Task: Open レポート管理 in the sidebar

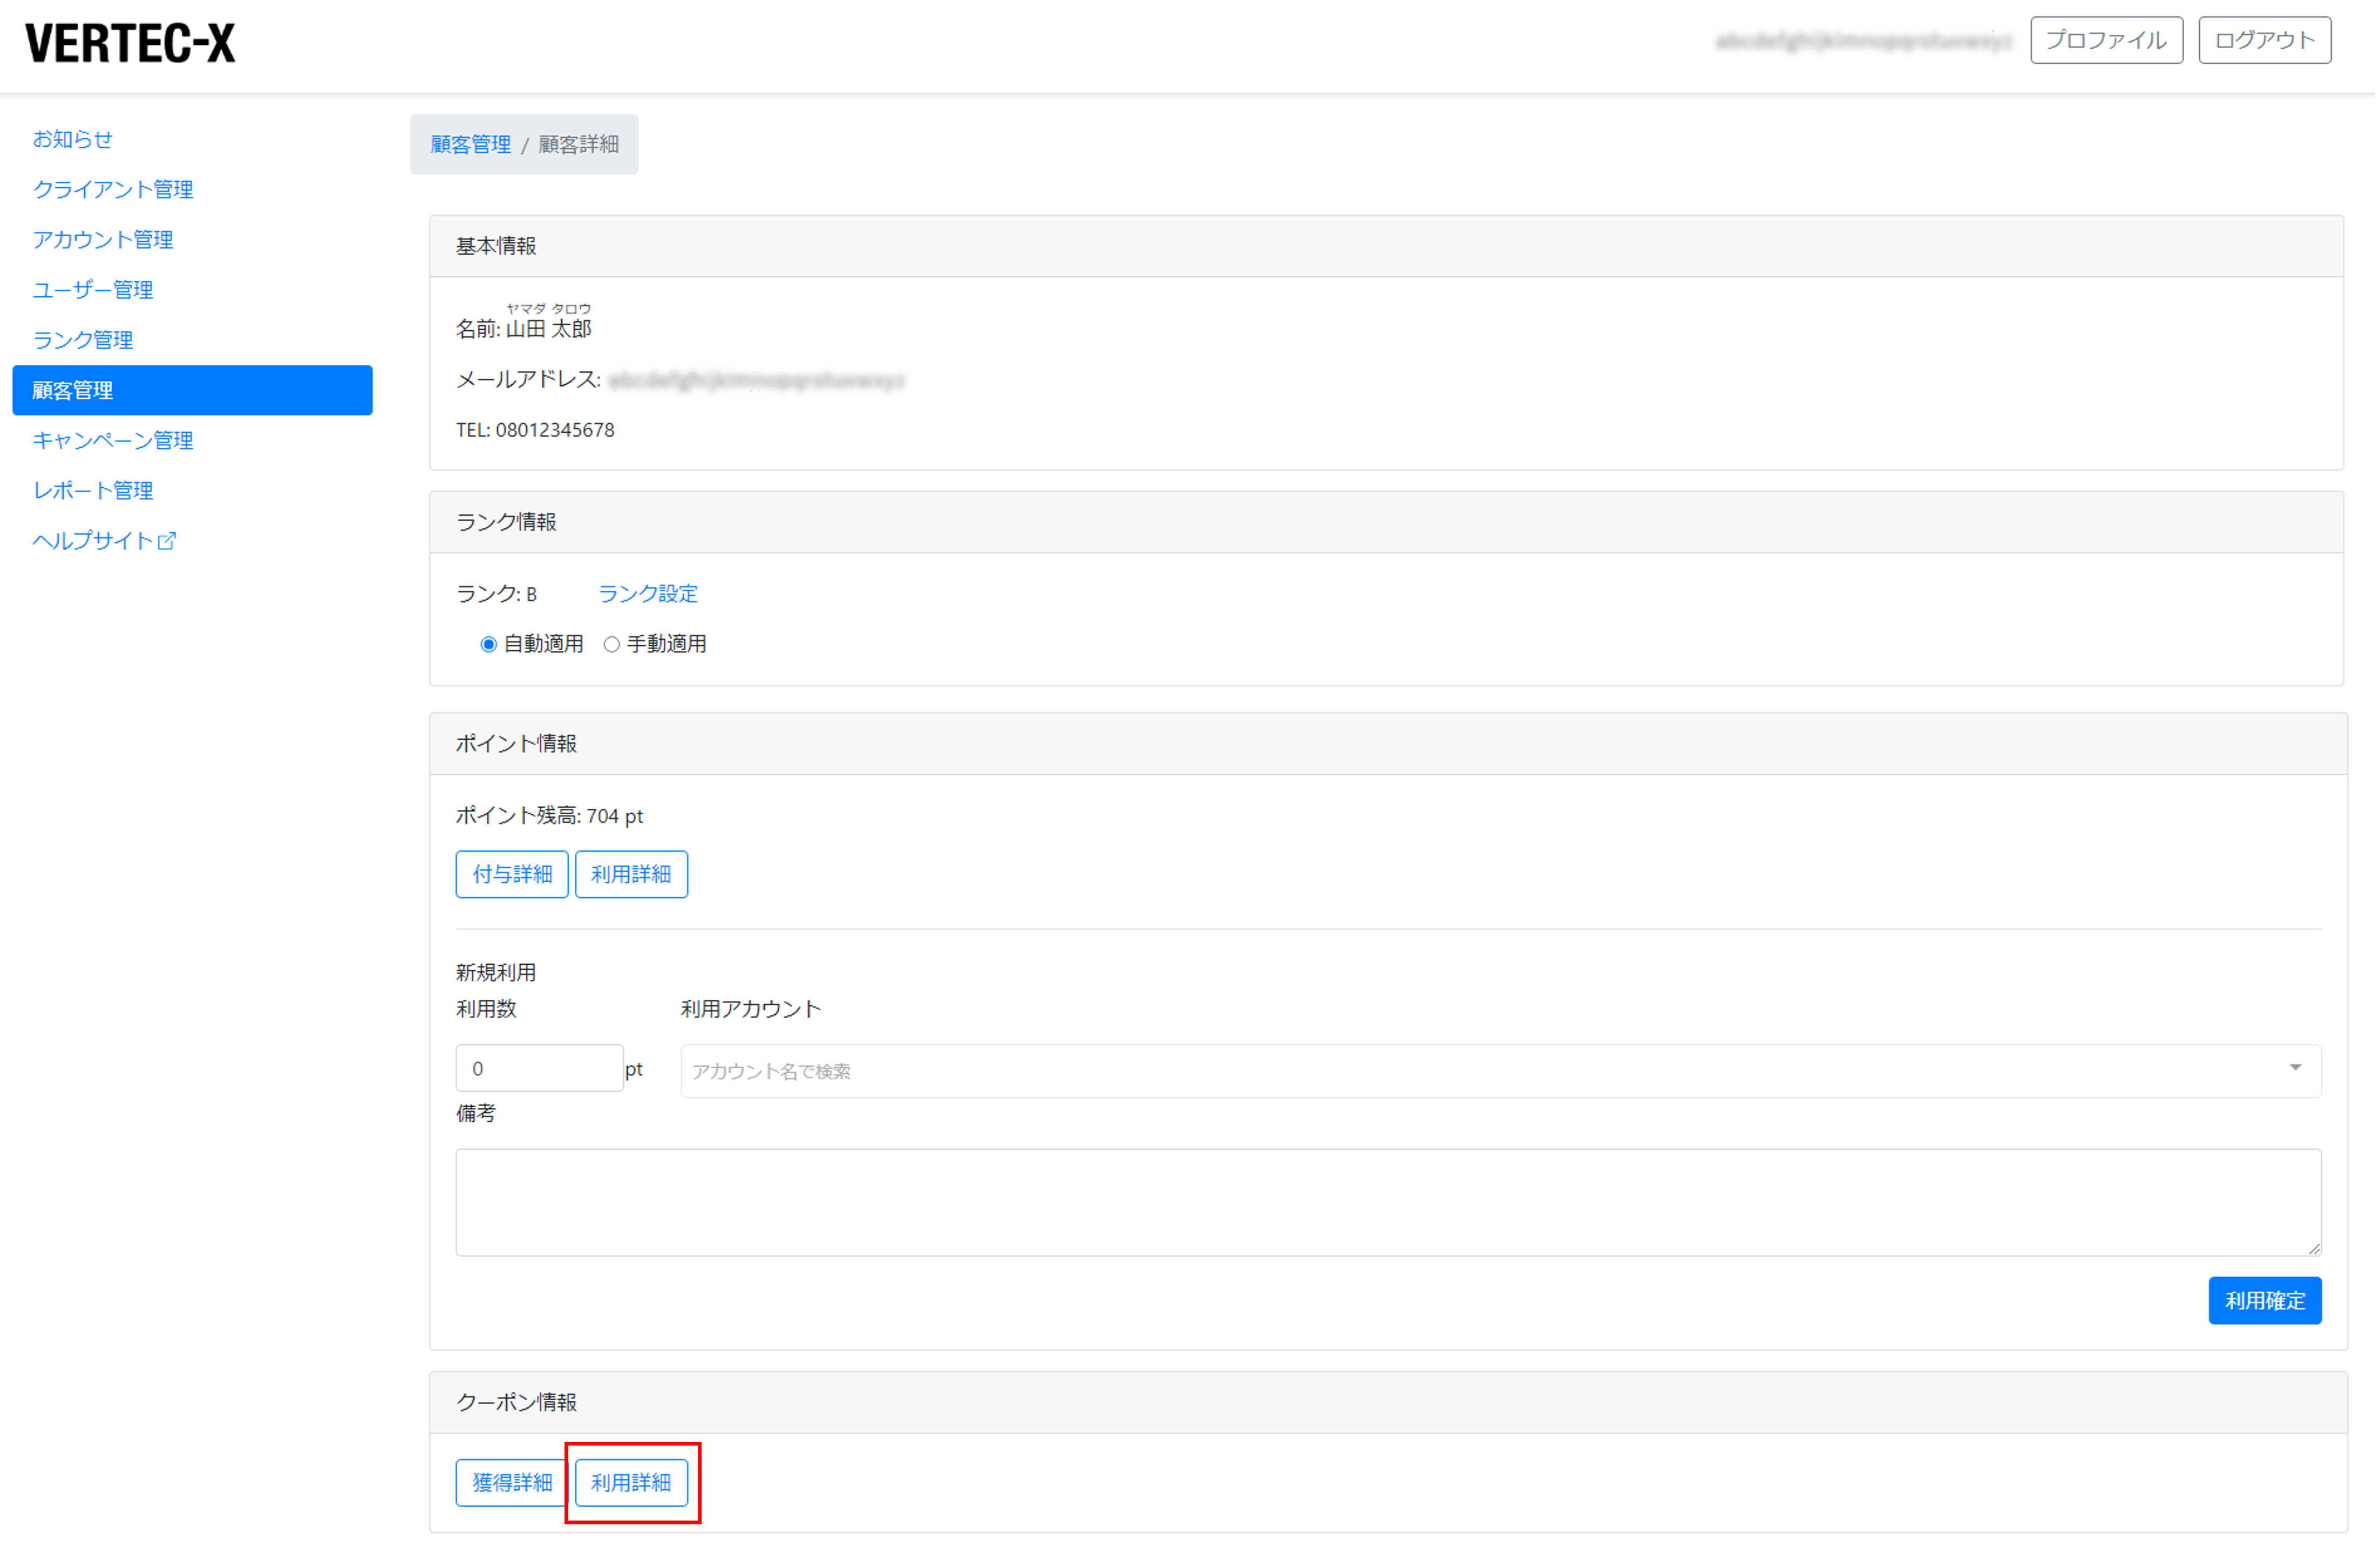Action: [93, 491]
